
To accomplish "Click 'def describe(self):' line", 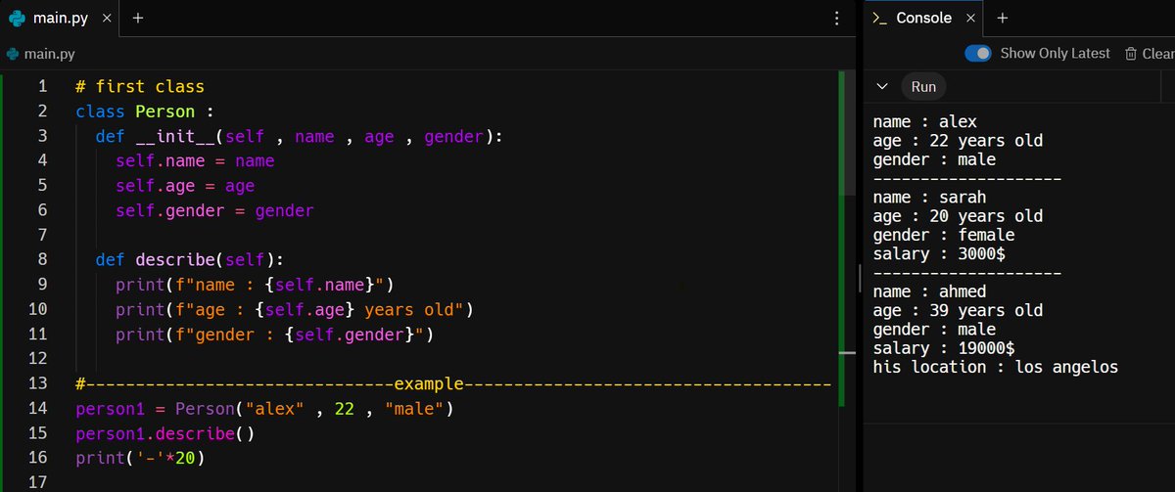I will tap(190, 260).
